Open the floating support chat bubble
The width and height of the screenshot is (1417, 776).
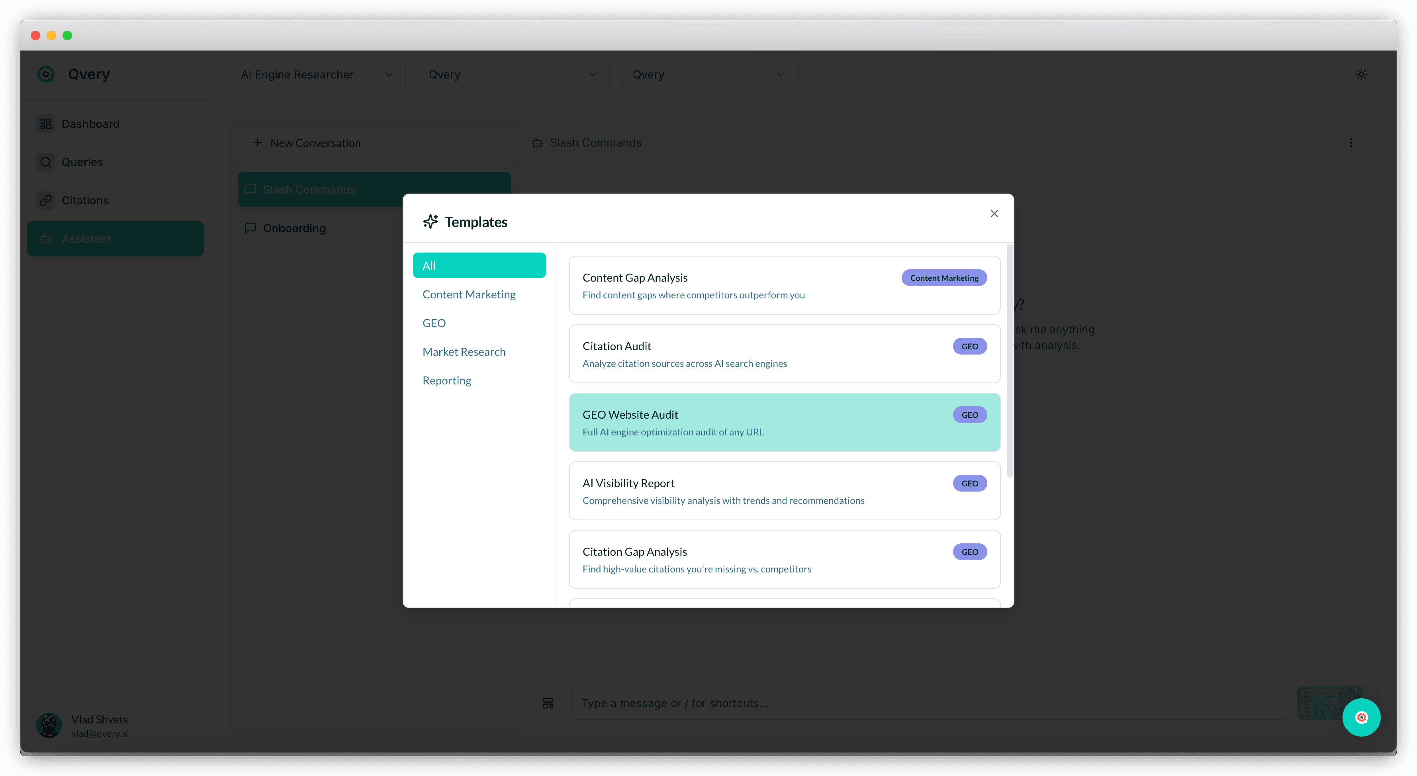pos(1361,717)
